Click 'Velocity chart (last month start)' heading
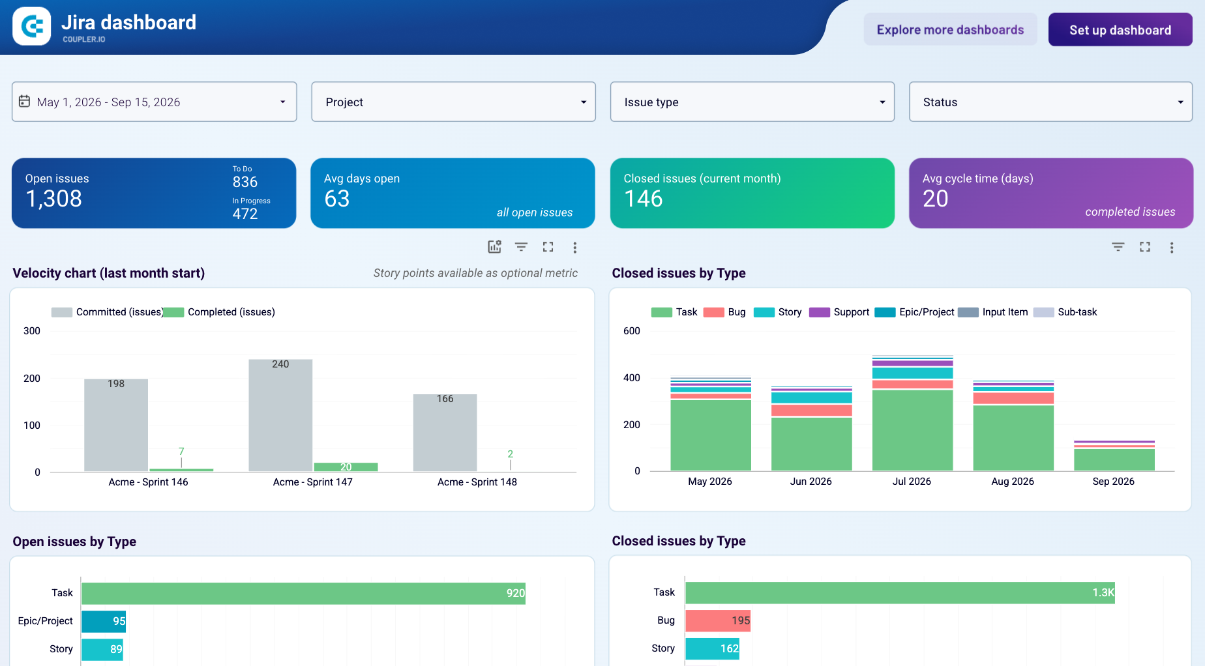Image resolution: width=1205 pixels, height=666 pixels. point(109,273)
